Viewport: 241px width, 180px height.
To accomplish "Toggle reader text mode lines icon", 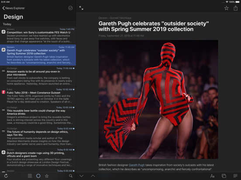I will (235, 176).
